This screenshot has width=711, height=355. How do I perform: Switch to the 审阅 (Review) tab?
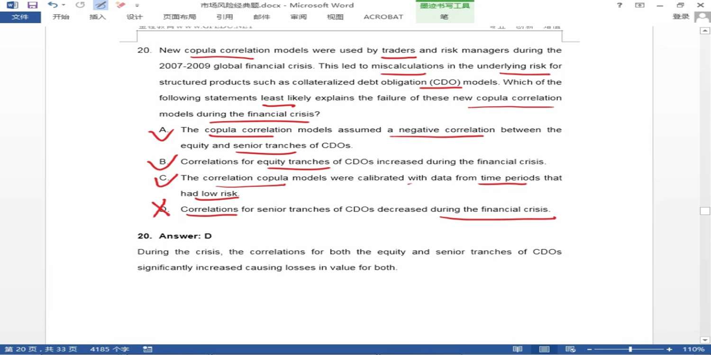pos(299,17)
